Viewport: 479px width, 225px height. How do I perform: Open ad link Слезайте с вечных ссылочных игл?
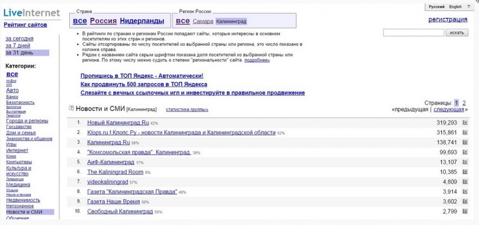(x=192, y=93)
